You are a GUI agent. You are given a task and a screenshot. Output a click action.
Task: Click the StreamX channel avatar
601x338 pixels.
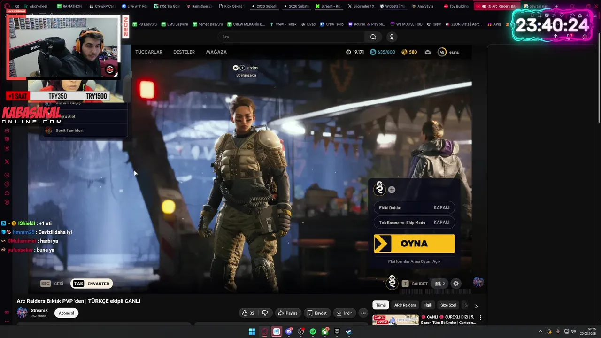22,313
